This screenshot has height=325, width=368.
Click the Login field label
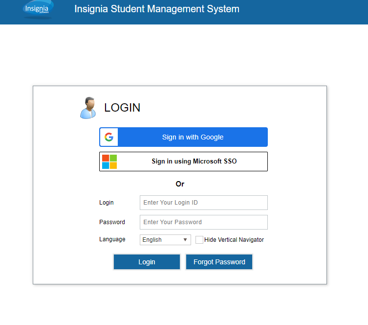tap(106, 203)
